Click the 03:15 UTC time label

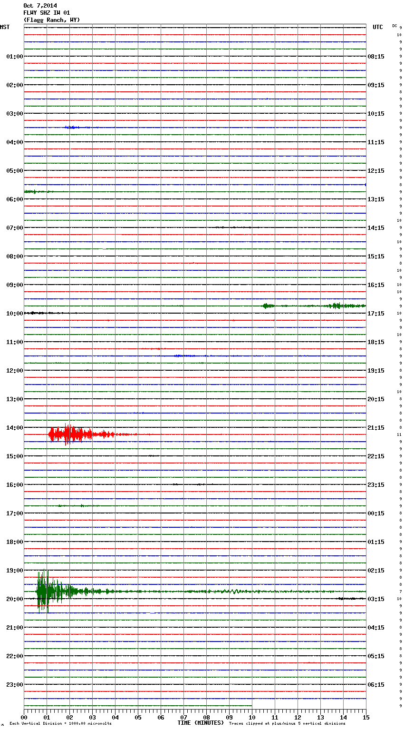click(x=376, y=599)
